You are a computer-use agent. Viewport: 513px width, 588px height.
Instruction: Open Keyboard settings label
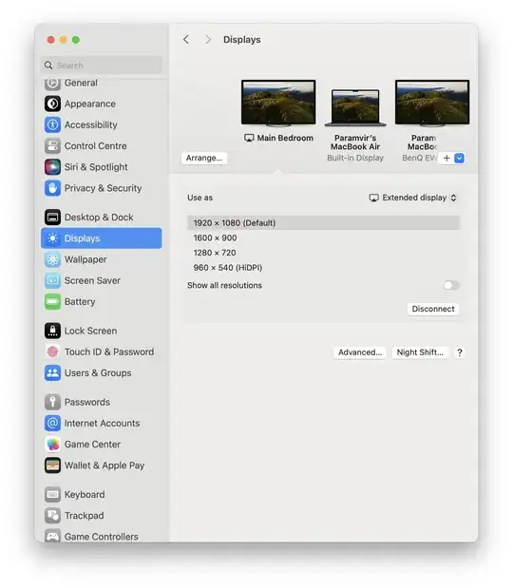[85, 495]
